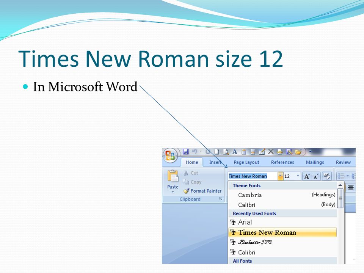Click the Grow Font icon
364x273 pixels.
click(x=307, y=176)
